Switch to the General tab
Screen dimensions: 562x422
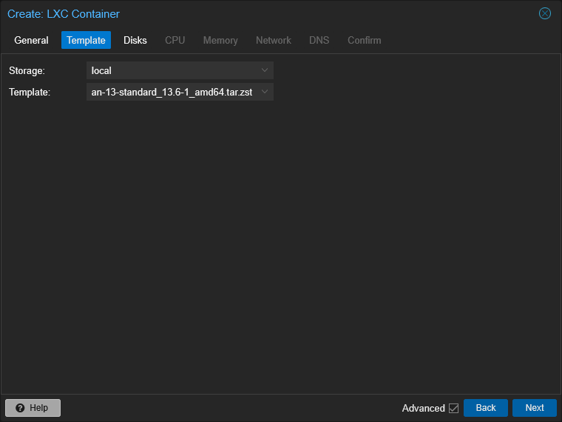31,40
